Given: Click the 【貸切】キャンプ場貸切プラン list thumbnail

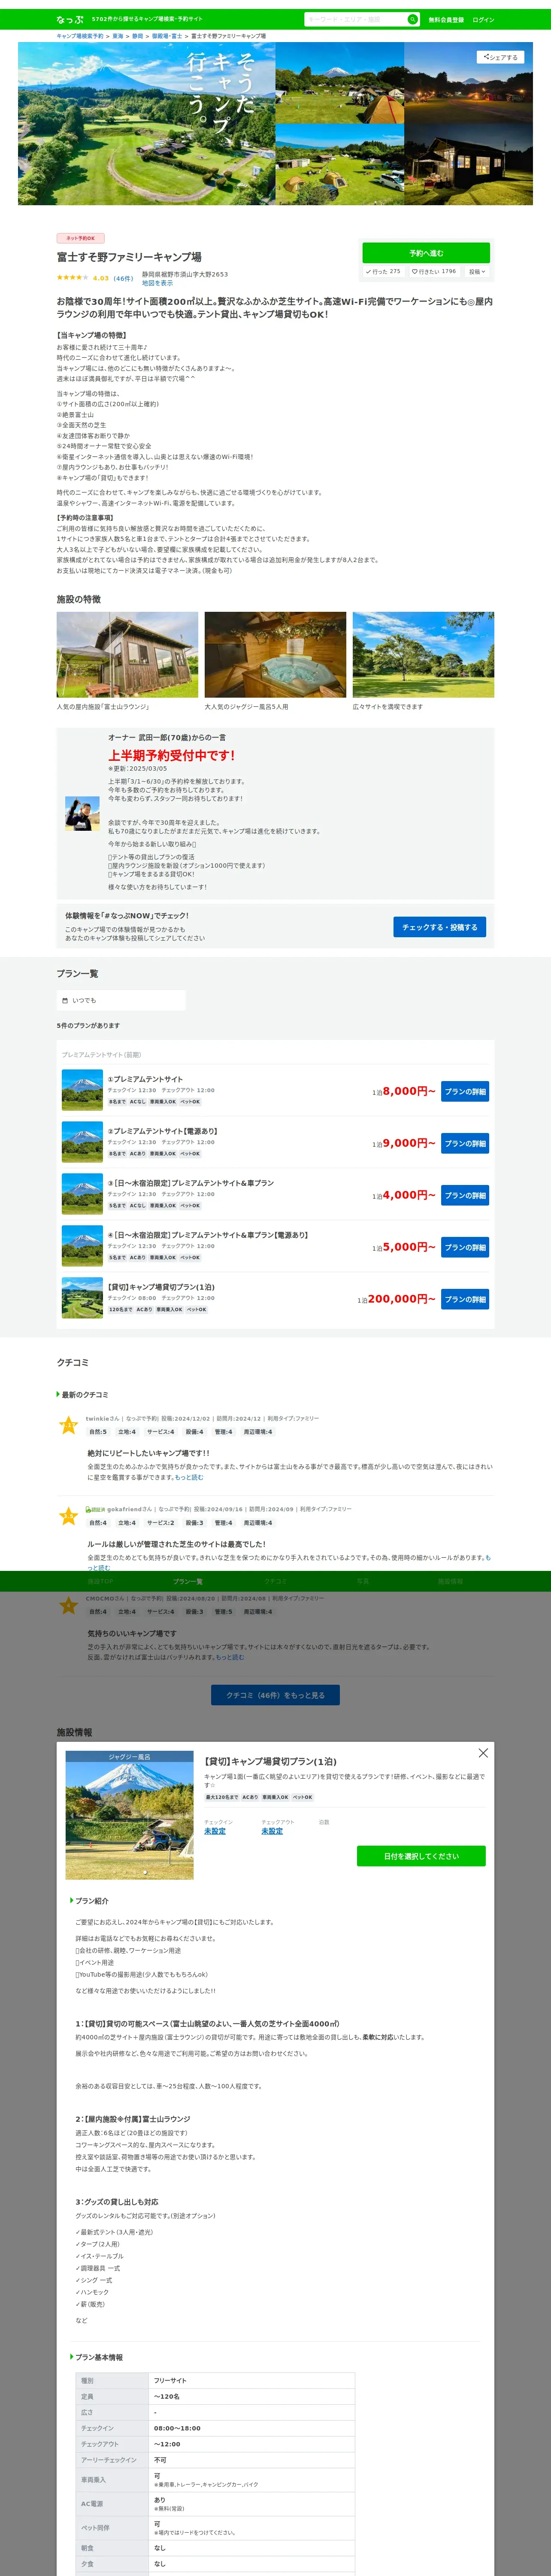Looking at the screenshot, I should tap(82, 1298).
